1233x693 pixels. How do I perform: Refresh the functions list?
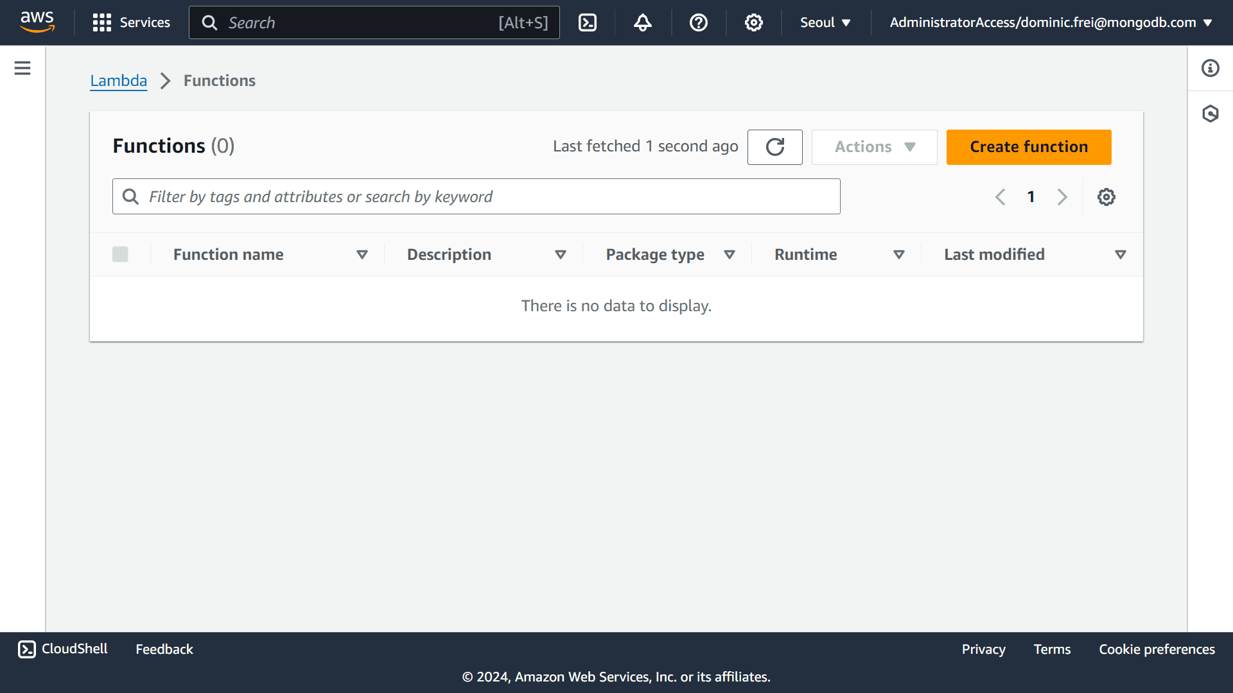point(775,147)
